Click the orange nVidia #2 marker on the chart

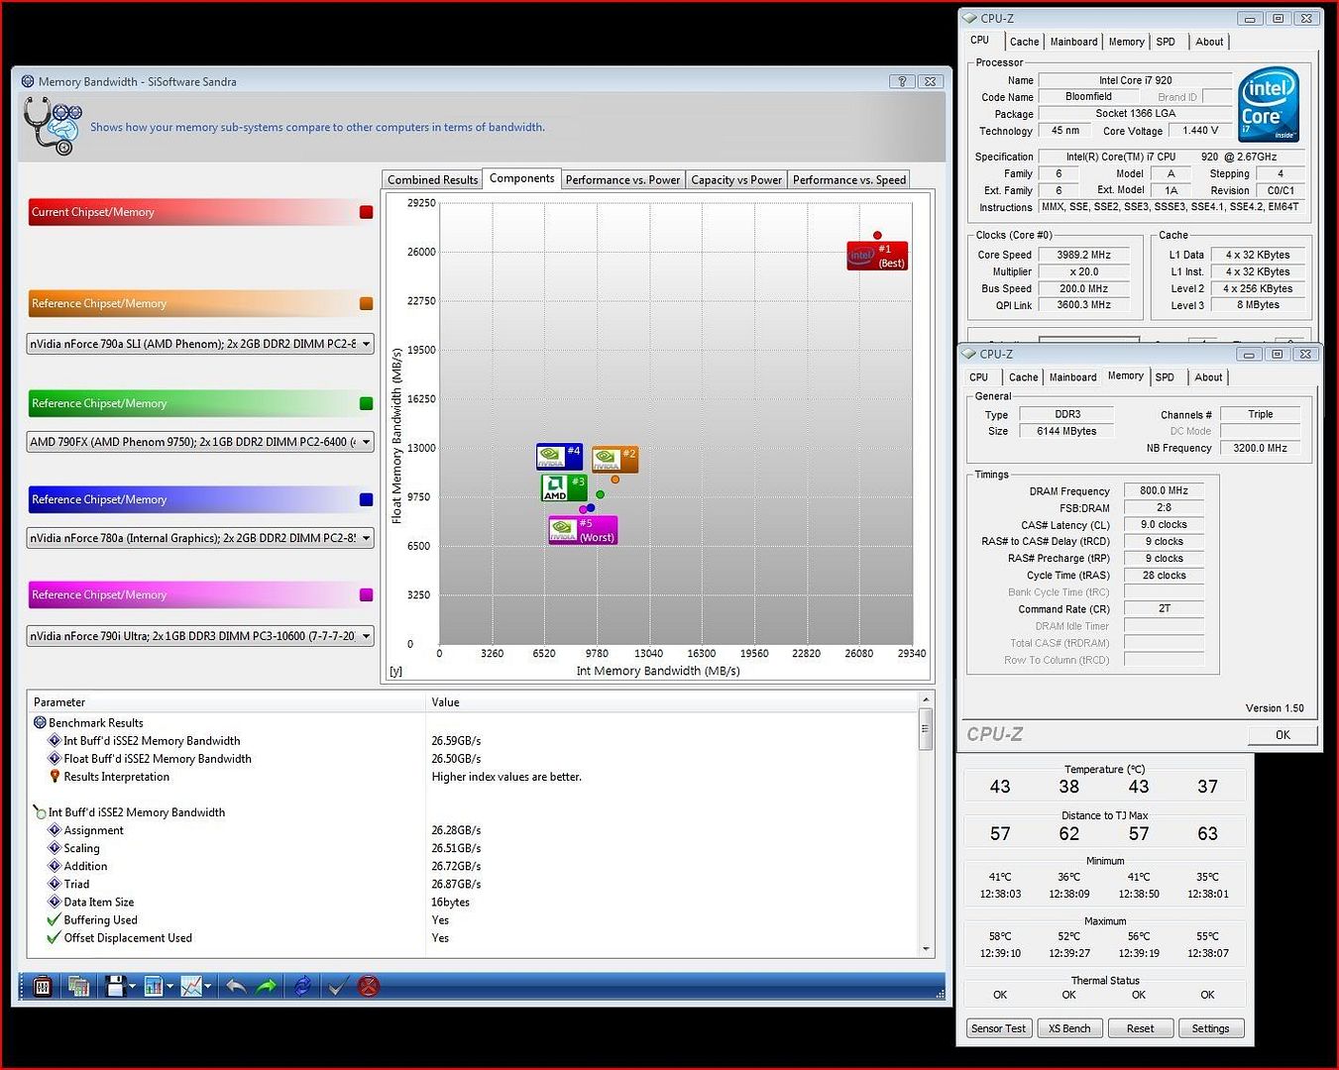614,460
